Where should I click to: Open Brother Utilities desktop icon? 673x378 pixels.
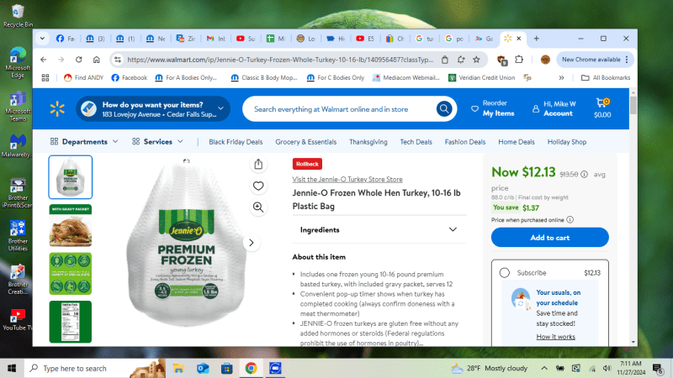pos(18,236)
